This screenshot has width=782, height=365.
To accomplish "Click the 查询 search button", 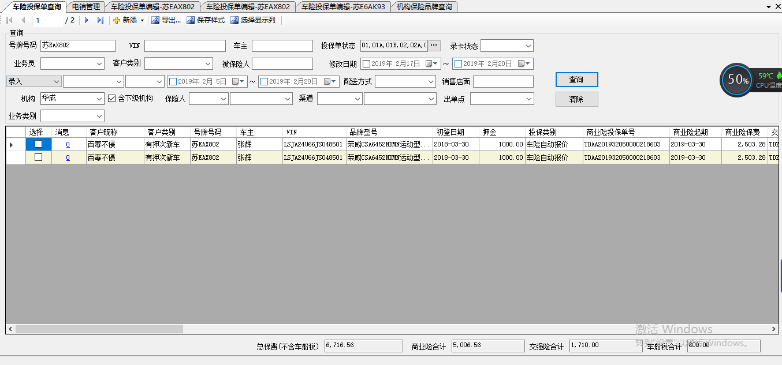I will click(x=576, y=80).
